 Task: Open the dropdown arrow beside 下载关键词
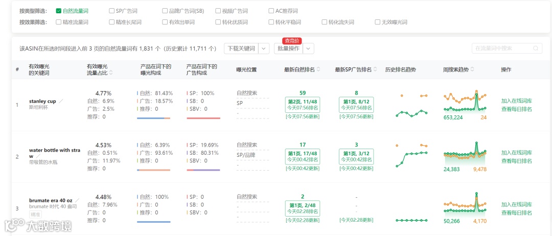click(x=264, y=49)
